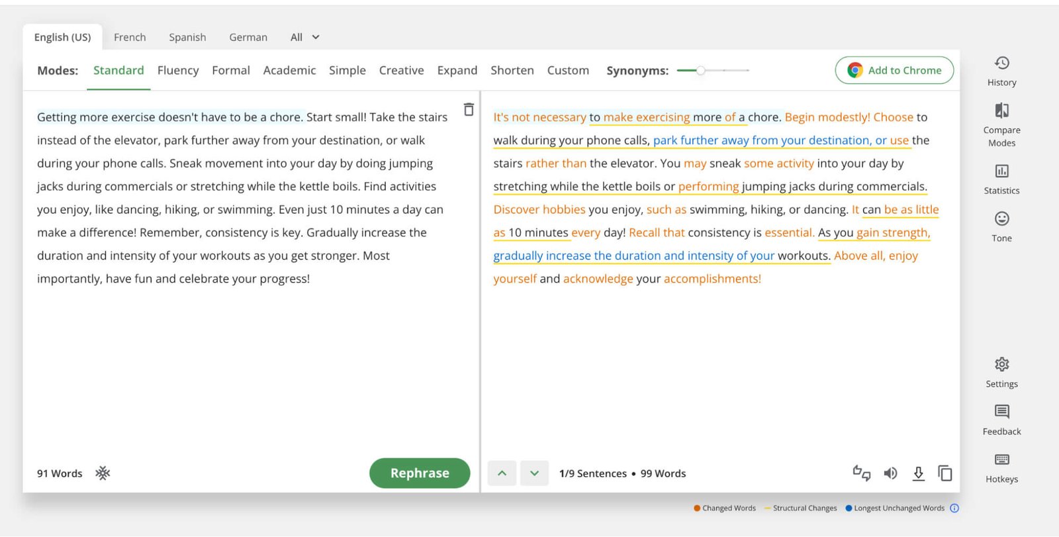This screenshot has height=537, width=1059.
Task: Select the Academic mode
Action: click(289, 71)
